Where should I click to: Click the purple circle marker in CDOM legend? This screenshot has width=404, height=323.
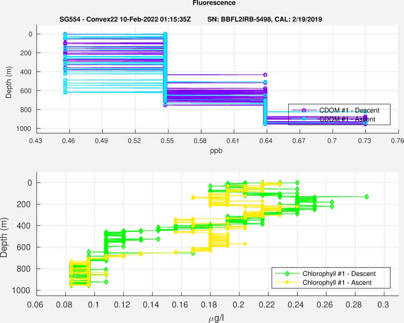click(x=304, y=110)
